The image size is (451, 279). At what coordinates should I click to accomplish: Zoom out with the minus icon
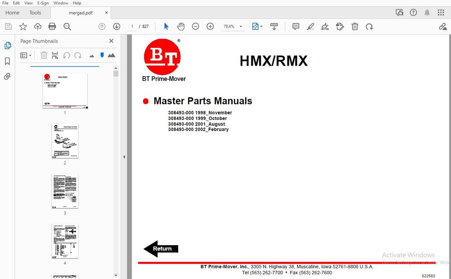(x=195, y=26)
